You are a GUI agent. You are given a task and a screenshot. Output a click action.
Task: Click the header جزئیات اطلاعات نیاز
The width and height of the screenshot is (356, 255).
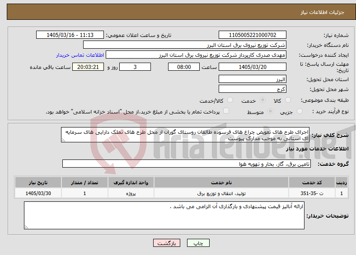pos(323,12)
